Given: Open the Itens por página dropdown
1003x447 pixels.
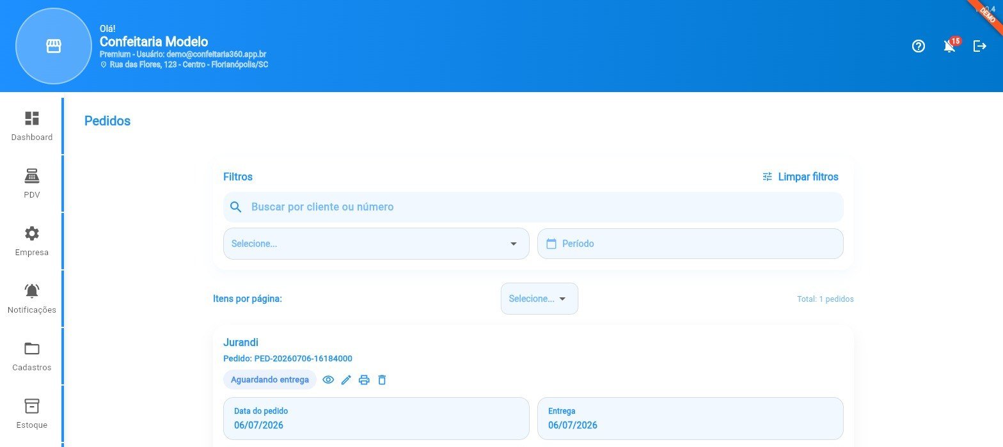Looking at the screenshot, I should (x=539, y=299).
